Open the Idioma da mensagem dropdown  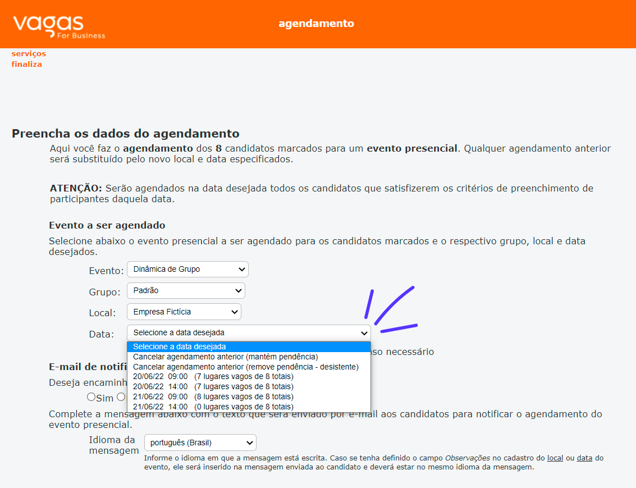point(200,443)
